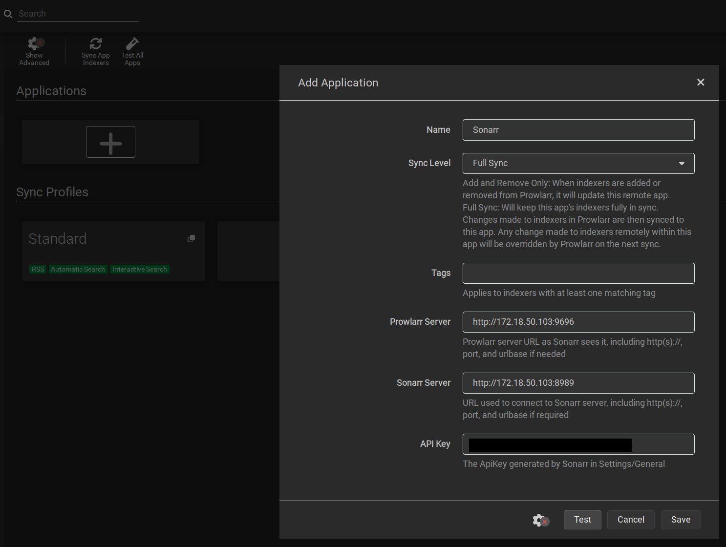Edit the Prowlarr Server URL field
726x547 pixels.
578,322
